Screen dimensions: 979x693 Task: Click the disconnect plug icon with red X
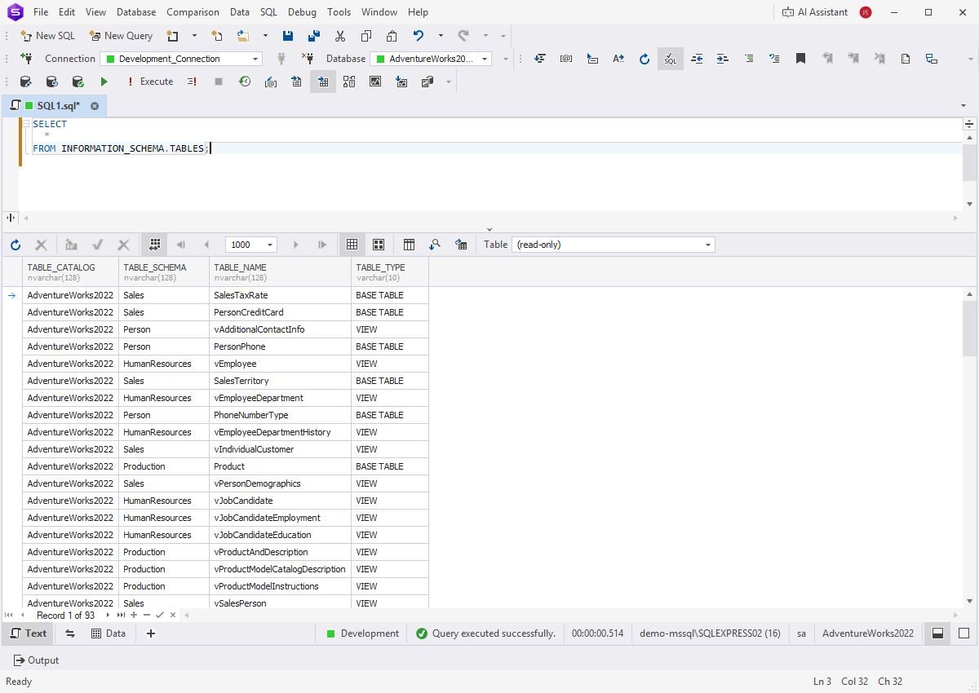pyautogui.click(x=308, y=59)
